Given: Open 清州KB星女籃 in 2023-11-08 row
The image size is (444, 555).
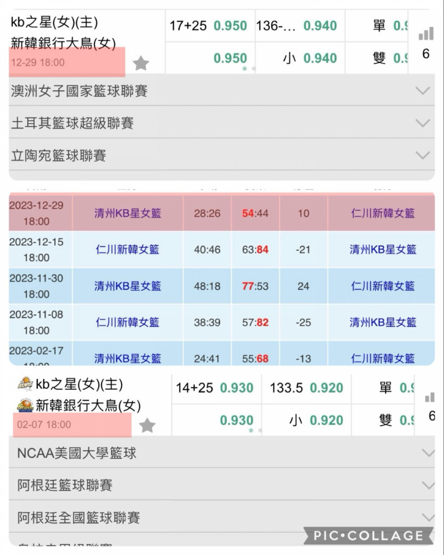Looking at the screenshot, I should tap(383, 322).
